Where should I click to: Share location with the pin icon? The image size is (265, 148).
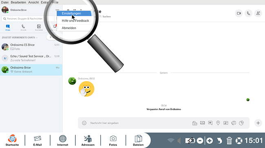click(x=218, y=123)
